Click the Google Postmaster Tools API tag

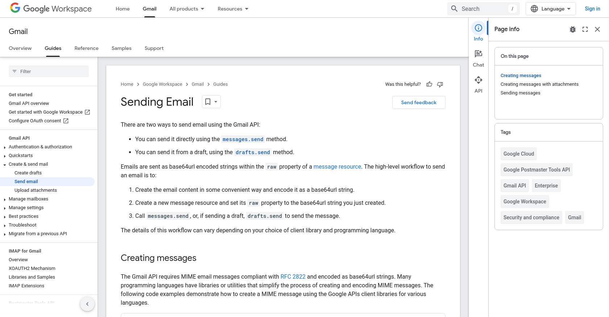[x=536, y=170]
